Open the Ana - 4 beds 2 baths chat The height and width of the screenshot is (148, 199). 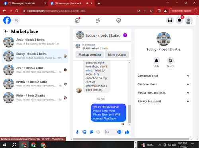point(35,70)
